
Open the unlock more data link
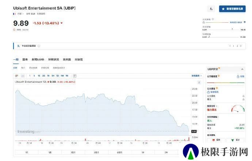236,22
